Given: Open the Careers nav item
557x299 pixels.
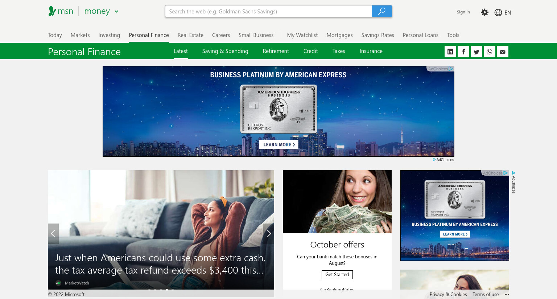Looking at the screenshot, I should [x=221, y=35].
